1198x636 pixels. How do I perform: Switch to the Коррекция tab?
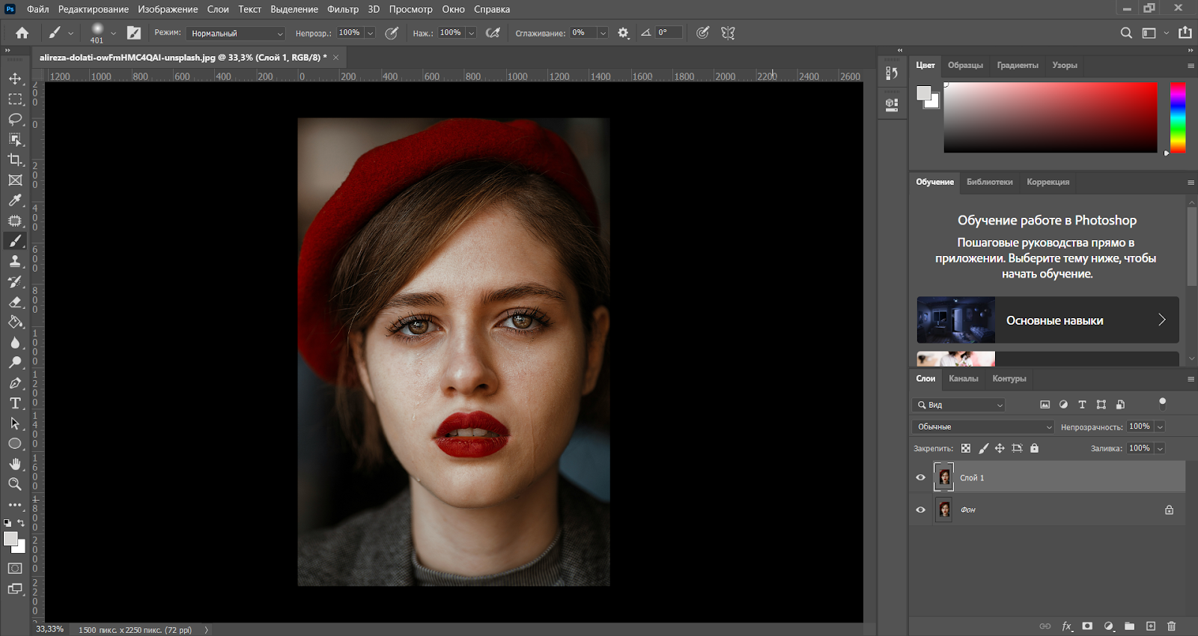[1048, 182]
